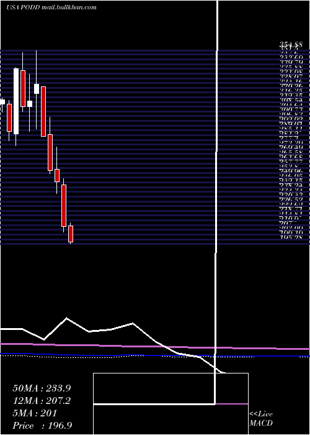Select the 12MA : 207.2 reading
Image resolution: width=310 pixels, height=435 pixels.
click(x=42, y=401)
